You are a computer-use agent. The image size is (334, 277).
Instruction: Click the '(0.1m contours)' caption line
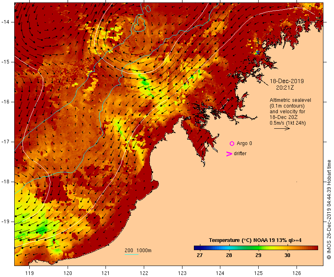(287, 106)
